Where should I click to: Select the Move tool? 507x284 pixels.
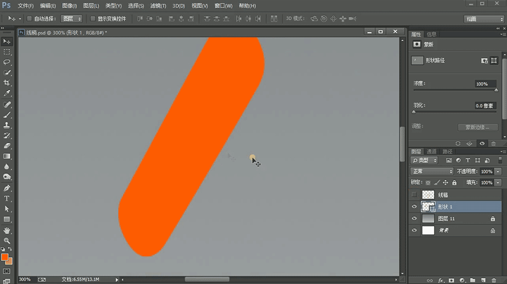click(x=7, y=41)
